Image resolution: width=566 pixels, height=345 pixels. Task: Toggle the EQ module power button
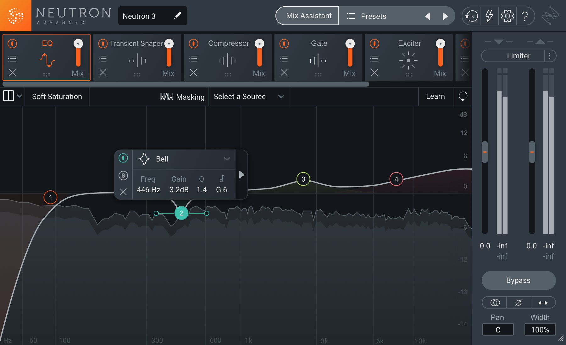click(12, 43)
